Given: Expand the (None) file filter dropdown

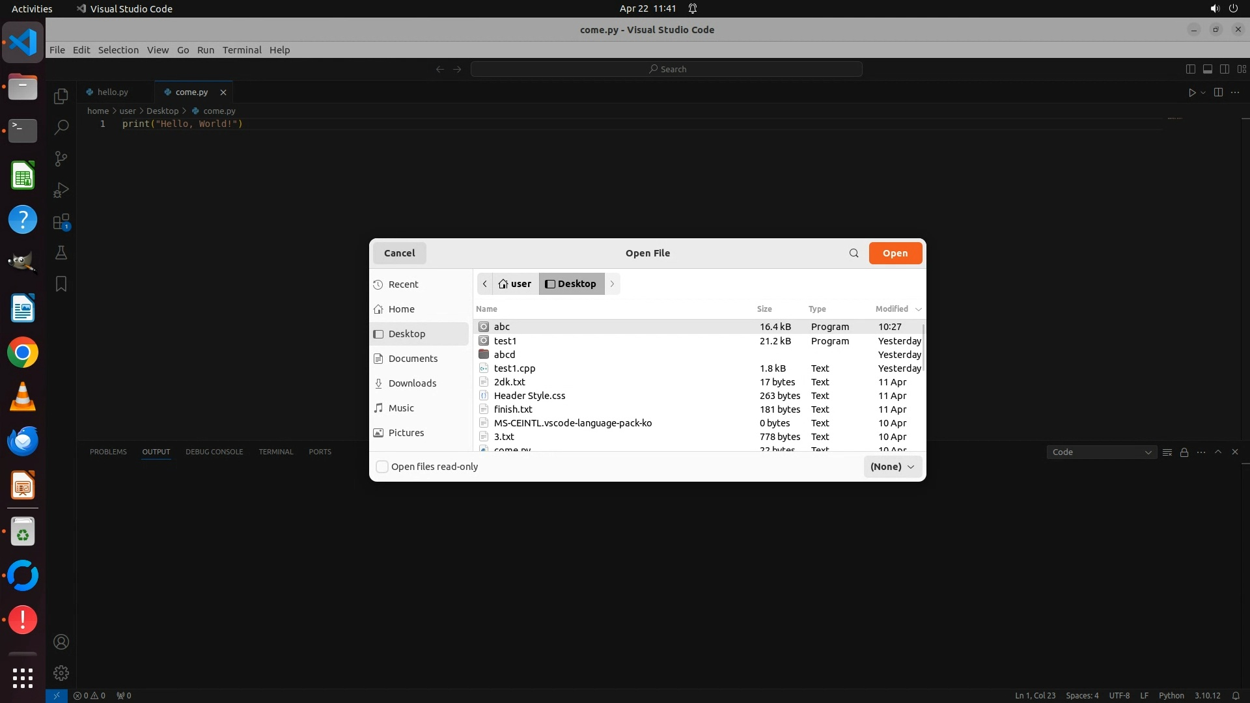Looking at the screenshot, I should [892, 467].
